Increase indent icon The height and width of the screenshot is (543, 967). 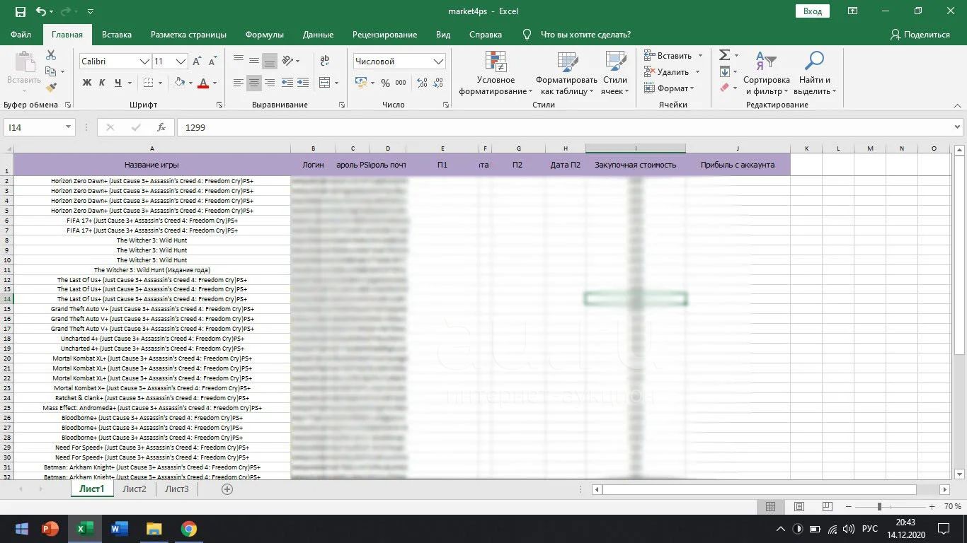pyautogui.click(x=302, y=83)
